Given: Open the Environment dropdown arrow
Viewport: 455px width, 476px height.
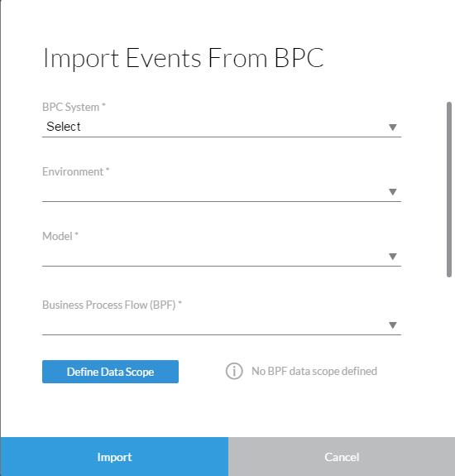Looking at the screenshot, I should [x=392, y=192].
